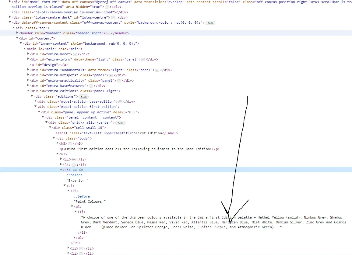Toggle flex badge on off-canvas-content div
The height and width of the screenshot is (255, 352).
point(210,23)
